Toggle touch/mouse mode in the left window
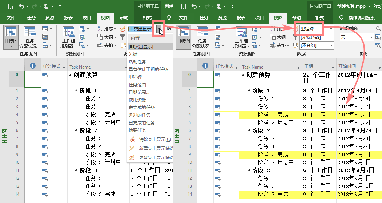Image resolution: width=382 pixels, height=203 pixels. (x=46, y=6)
